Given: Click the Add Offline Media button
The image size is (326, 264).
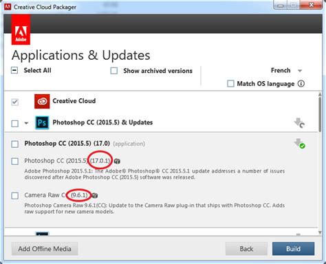Looking at the screenshot, I should point(45,249).
